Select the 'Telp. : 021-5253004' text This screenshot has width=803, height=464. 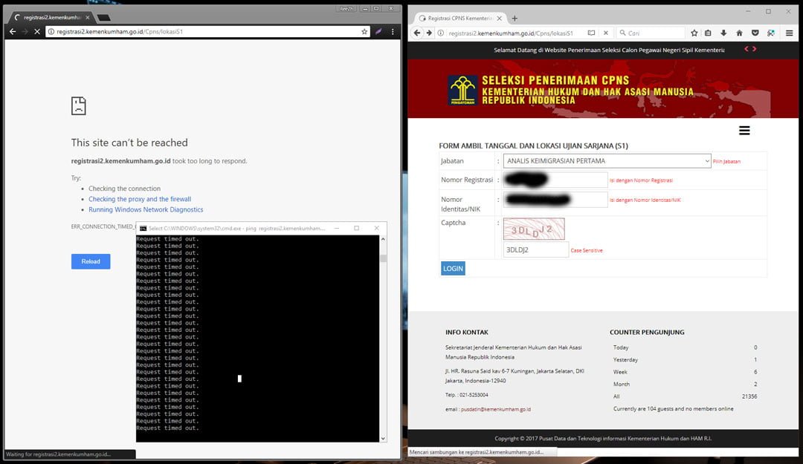466,395
